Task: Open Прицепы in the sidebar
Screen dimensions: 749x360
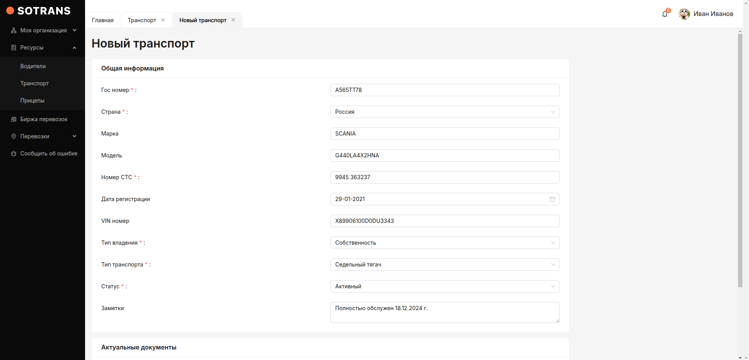Action: 32,101
